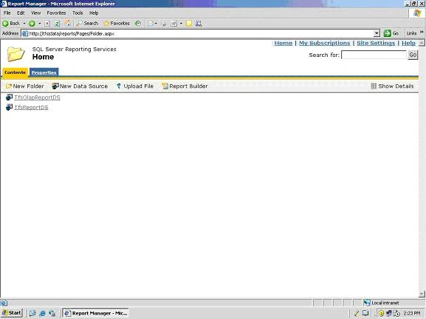Click the TfsReportDS data source icon
The image size is (426, 319).
(9, 107)
